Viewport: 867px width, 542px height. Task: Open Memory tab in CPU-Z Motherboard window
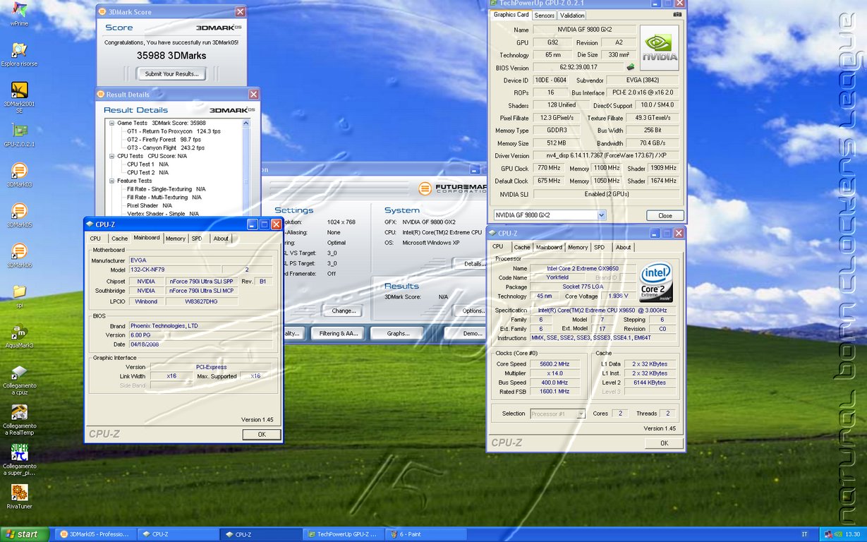[176, 239]
